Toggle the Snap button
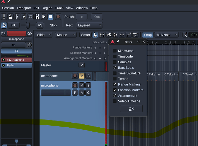 (x=148, y=35)
